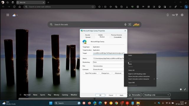Open a new tab with the plus button
Image resolution: width=189 pixels, height=106 pixels.
coord(48,2)
